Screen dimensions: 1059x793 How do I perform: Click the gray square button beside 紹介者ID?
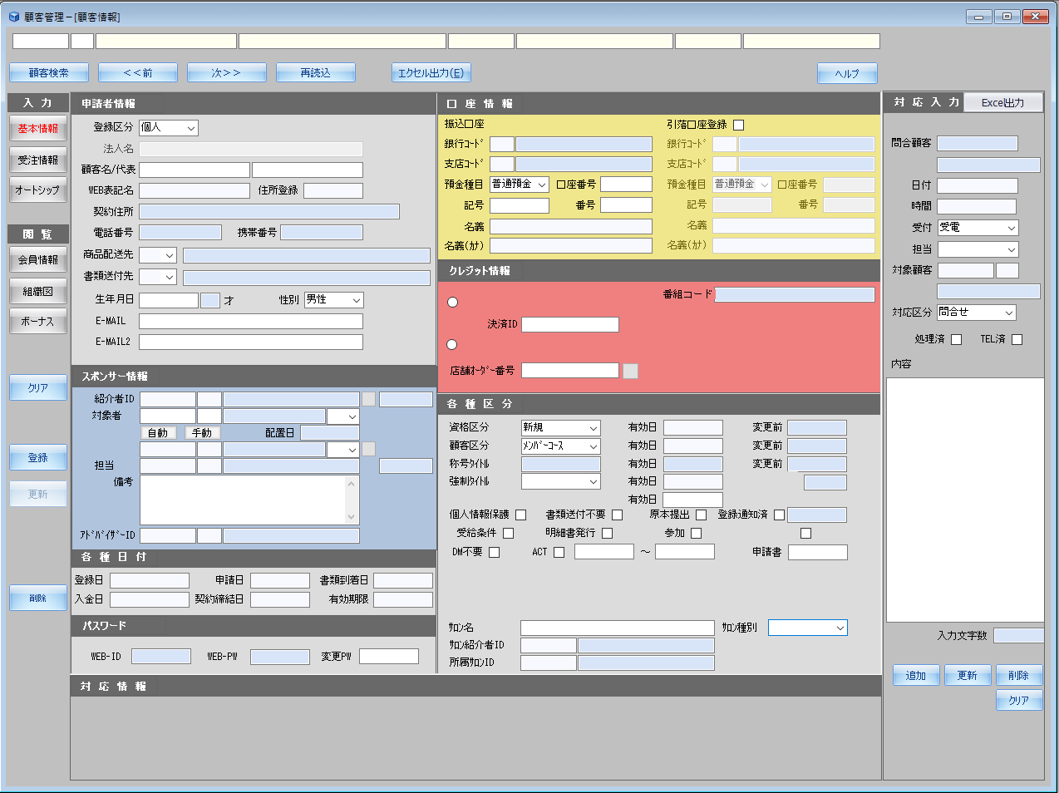368,399
